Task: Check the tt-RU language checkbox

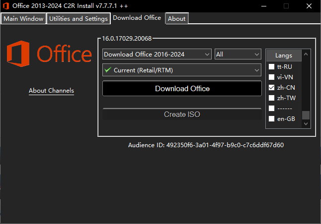Action: point(271,66)
